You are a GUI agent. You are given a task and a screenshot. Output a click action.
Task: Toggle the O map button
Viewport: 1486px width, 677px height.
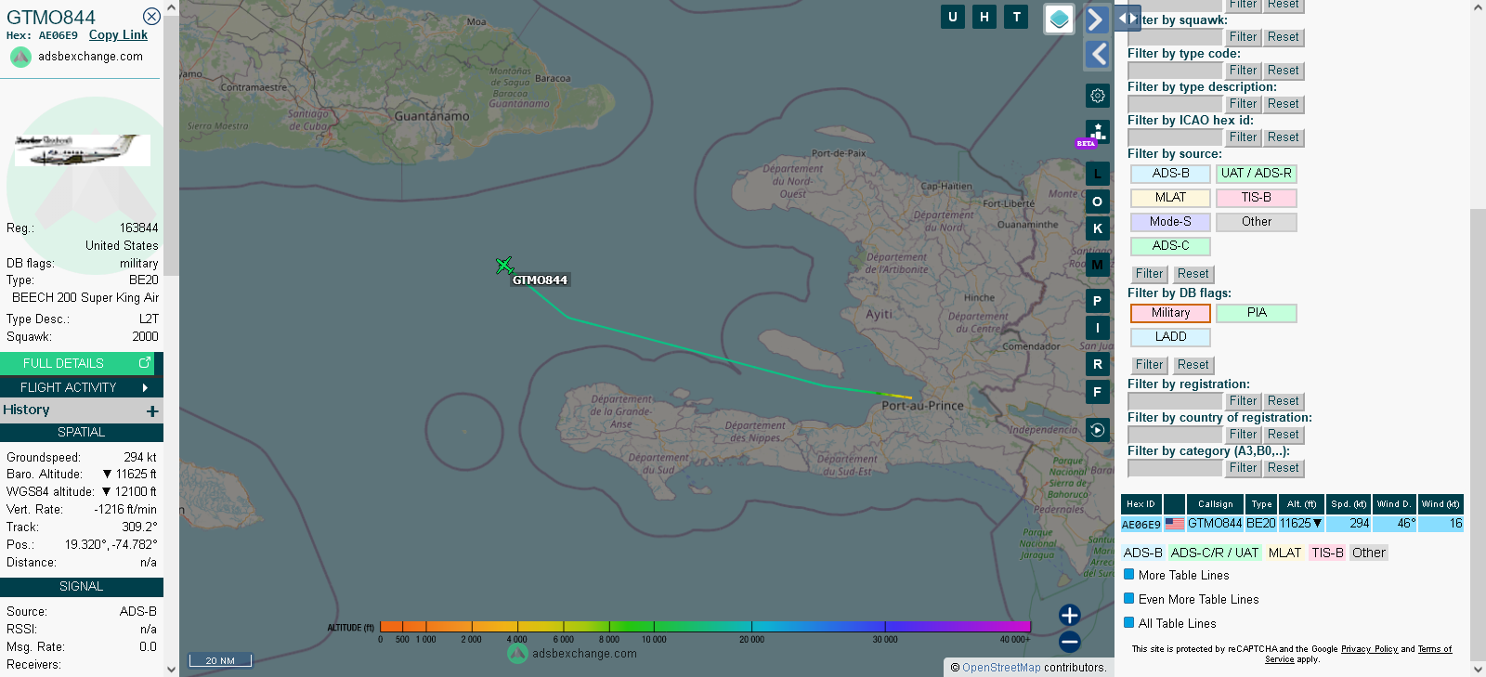click(1098, 202)
